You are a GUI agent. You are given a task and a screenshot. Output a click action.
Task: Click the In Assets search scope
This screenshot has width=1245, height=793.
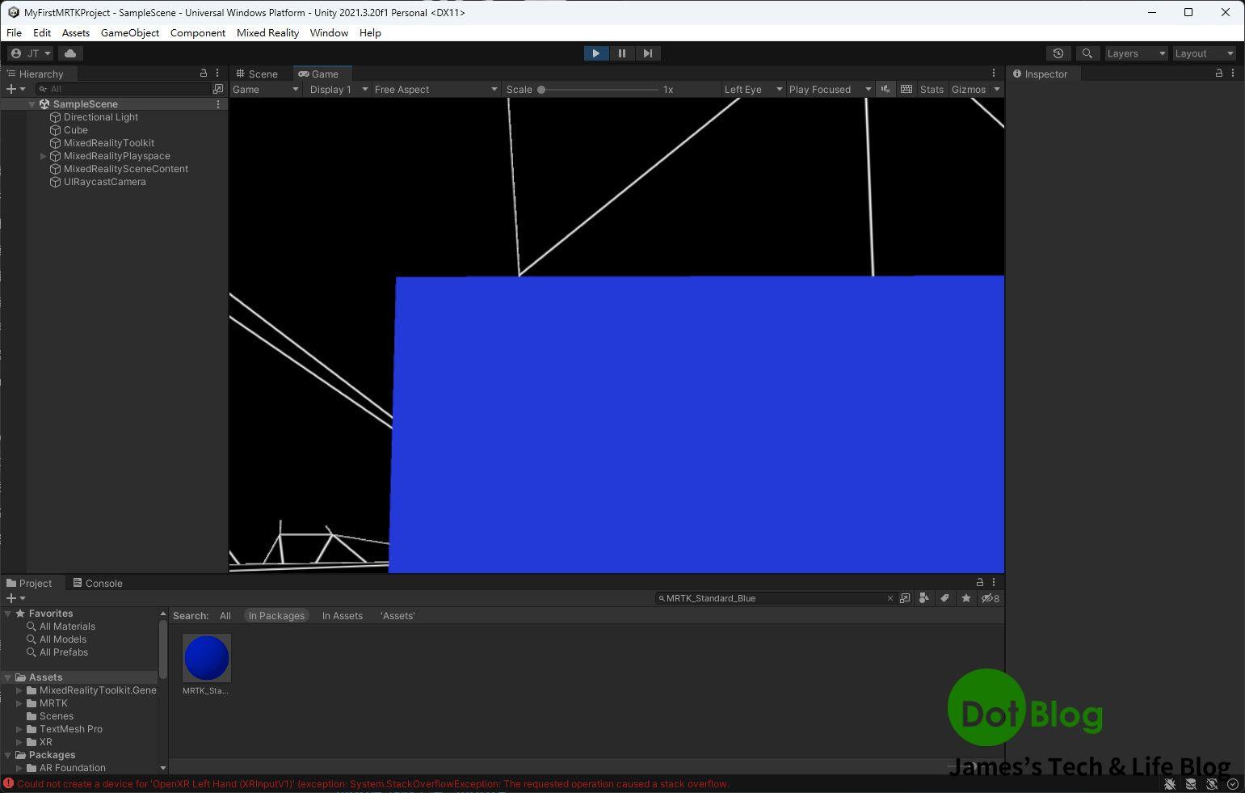point(343,615)
